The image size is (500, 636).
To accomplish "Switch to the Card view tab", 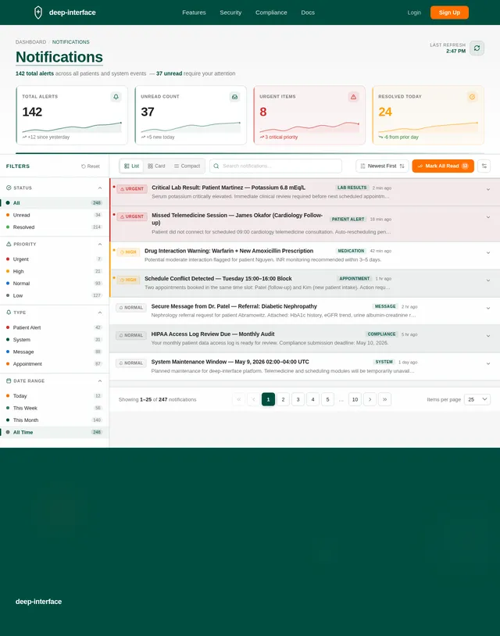I will [156, 166].
